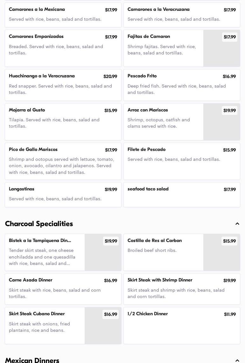Open the 1/2 Chicken Dinner item

[182, 326]
